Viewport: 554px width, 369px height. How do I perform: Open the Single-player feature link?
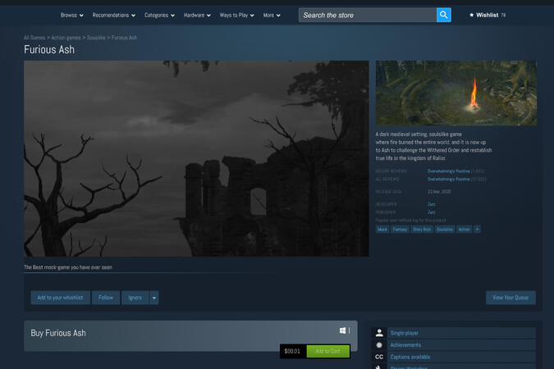pos(404,333)
